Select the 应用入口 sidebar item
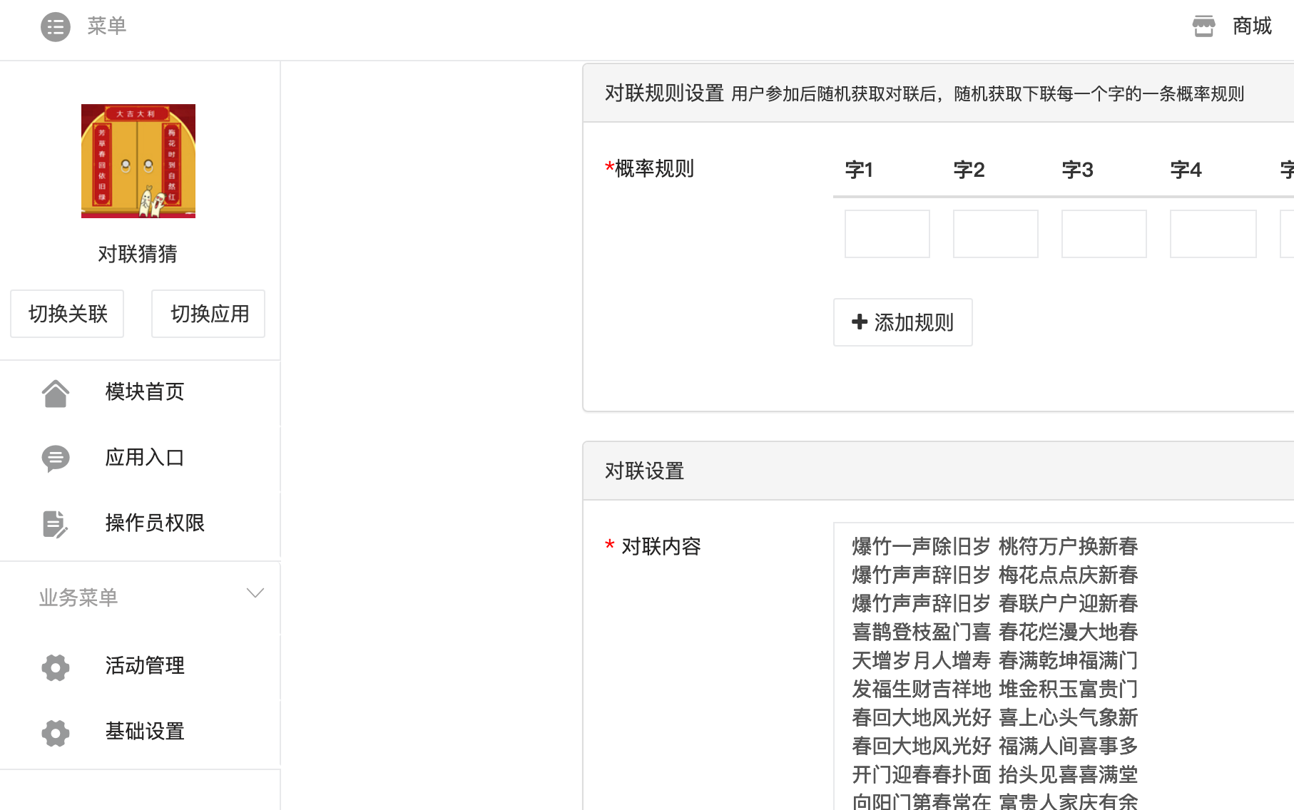 coord(144,458)
